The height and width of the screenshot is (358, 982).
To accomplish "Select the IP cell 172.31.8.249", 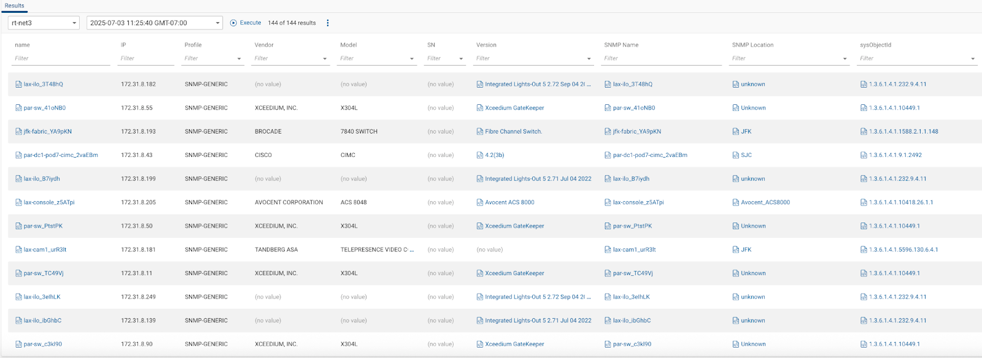I will coord(138,297).
